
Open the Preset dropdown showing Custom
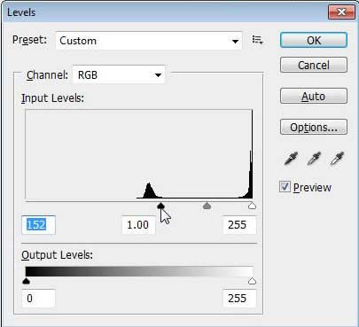pyautogui.click(x=149, y=41)
